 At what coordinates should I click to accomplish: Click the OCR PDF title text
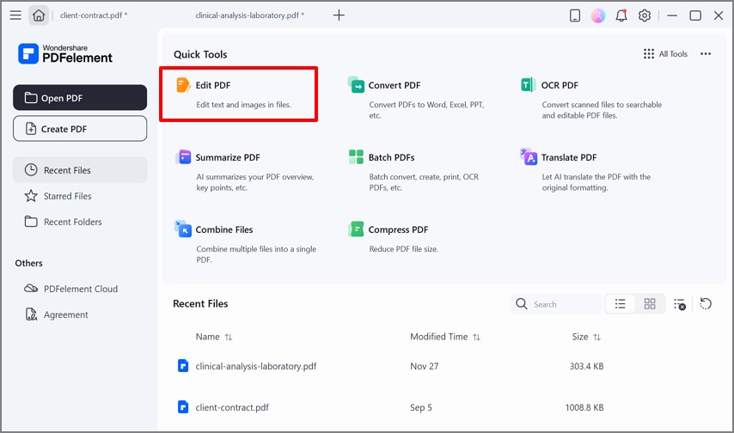(x=560, y=85)
